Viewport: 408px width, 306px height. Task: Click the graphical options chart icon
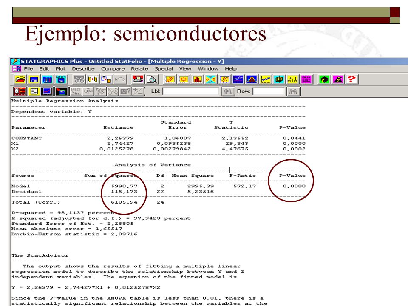tap(47, 91)
